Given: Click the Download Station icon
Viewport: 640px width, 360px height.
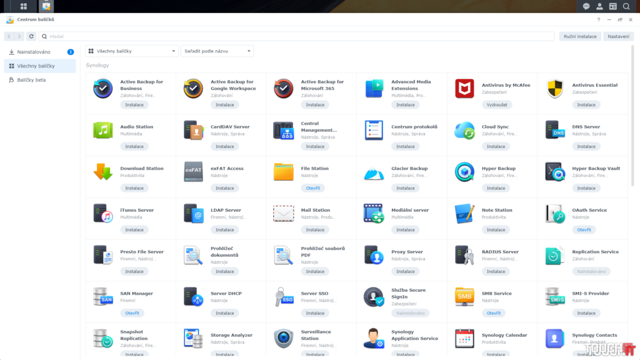Looking at the screenshot, I should [x=102, y=172].
